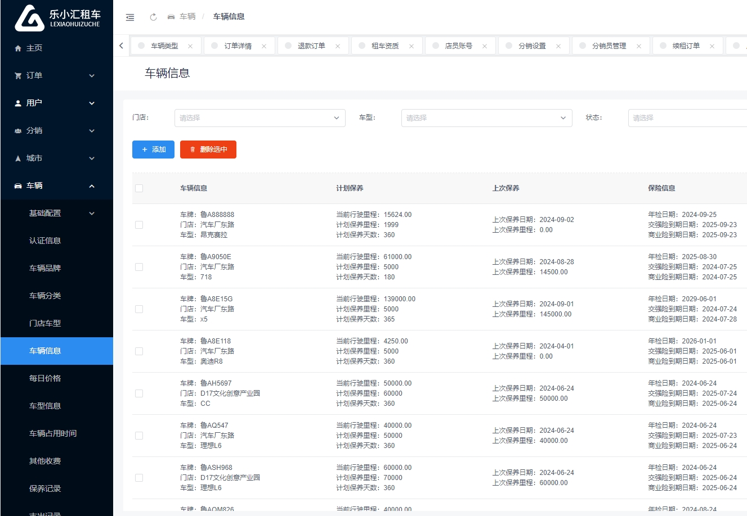
Task: Tick the select-all header checkbox
Action: pyautogui.click(x=139, y=188)
